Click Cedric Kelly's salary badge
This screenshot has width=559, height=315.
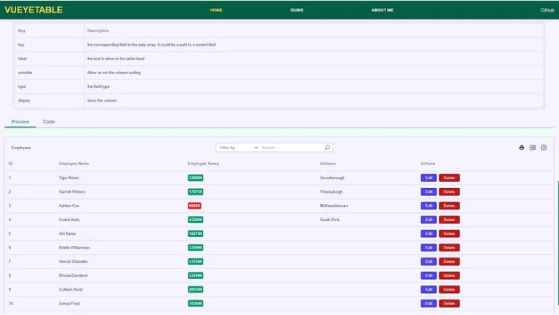pyautogui.click(x=196, y=220)
